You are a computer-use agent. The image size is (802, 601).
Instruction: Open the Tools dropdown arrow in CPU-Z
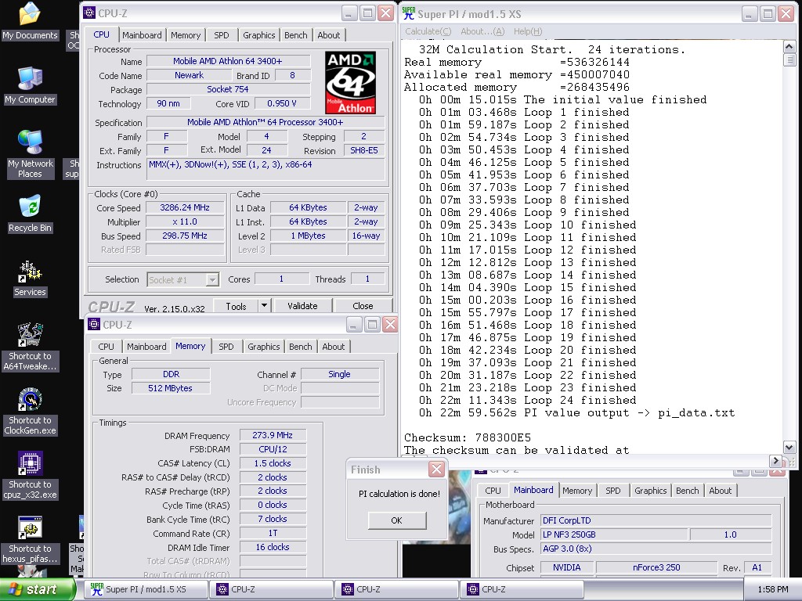264,306
